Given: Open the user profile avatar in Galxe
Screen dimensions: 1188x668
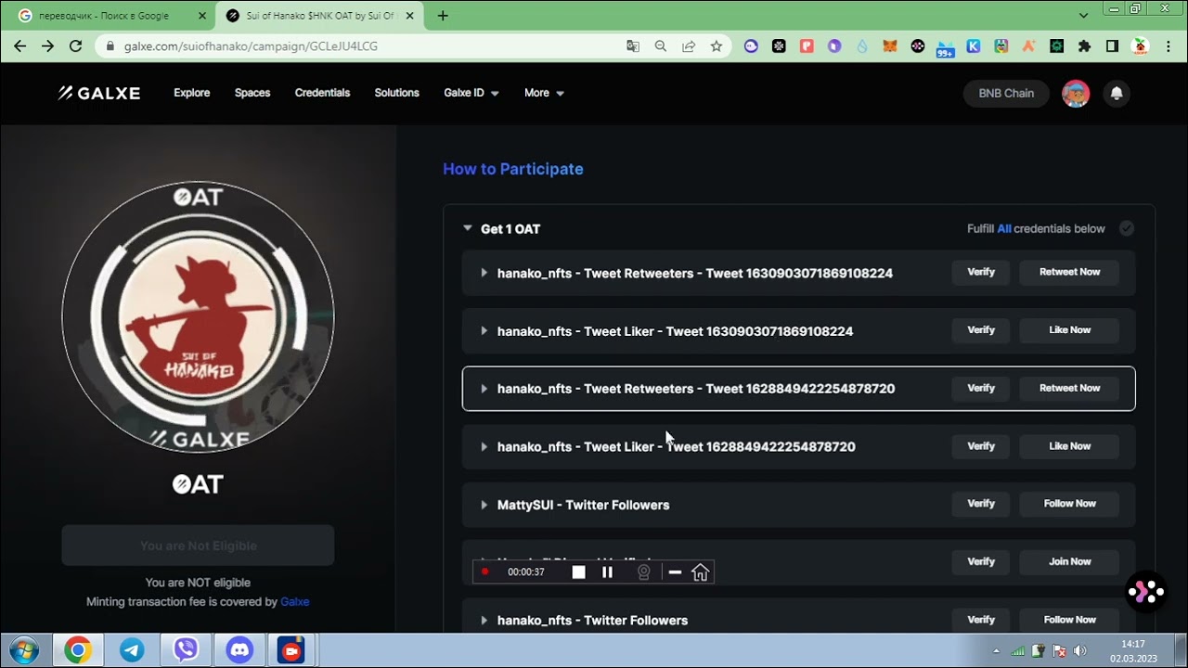Looking at the screenshot, I should (x=1076, y=93).
